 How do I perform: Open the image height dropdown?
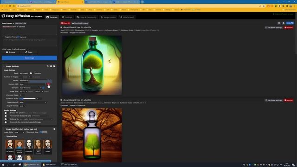[39, 91]
